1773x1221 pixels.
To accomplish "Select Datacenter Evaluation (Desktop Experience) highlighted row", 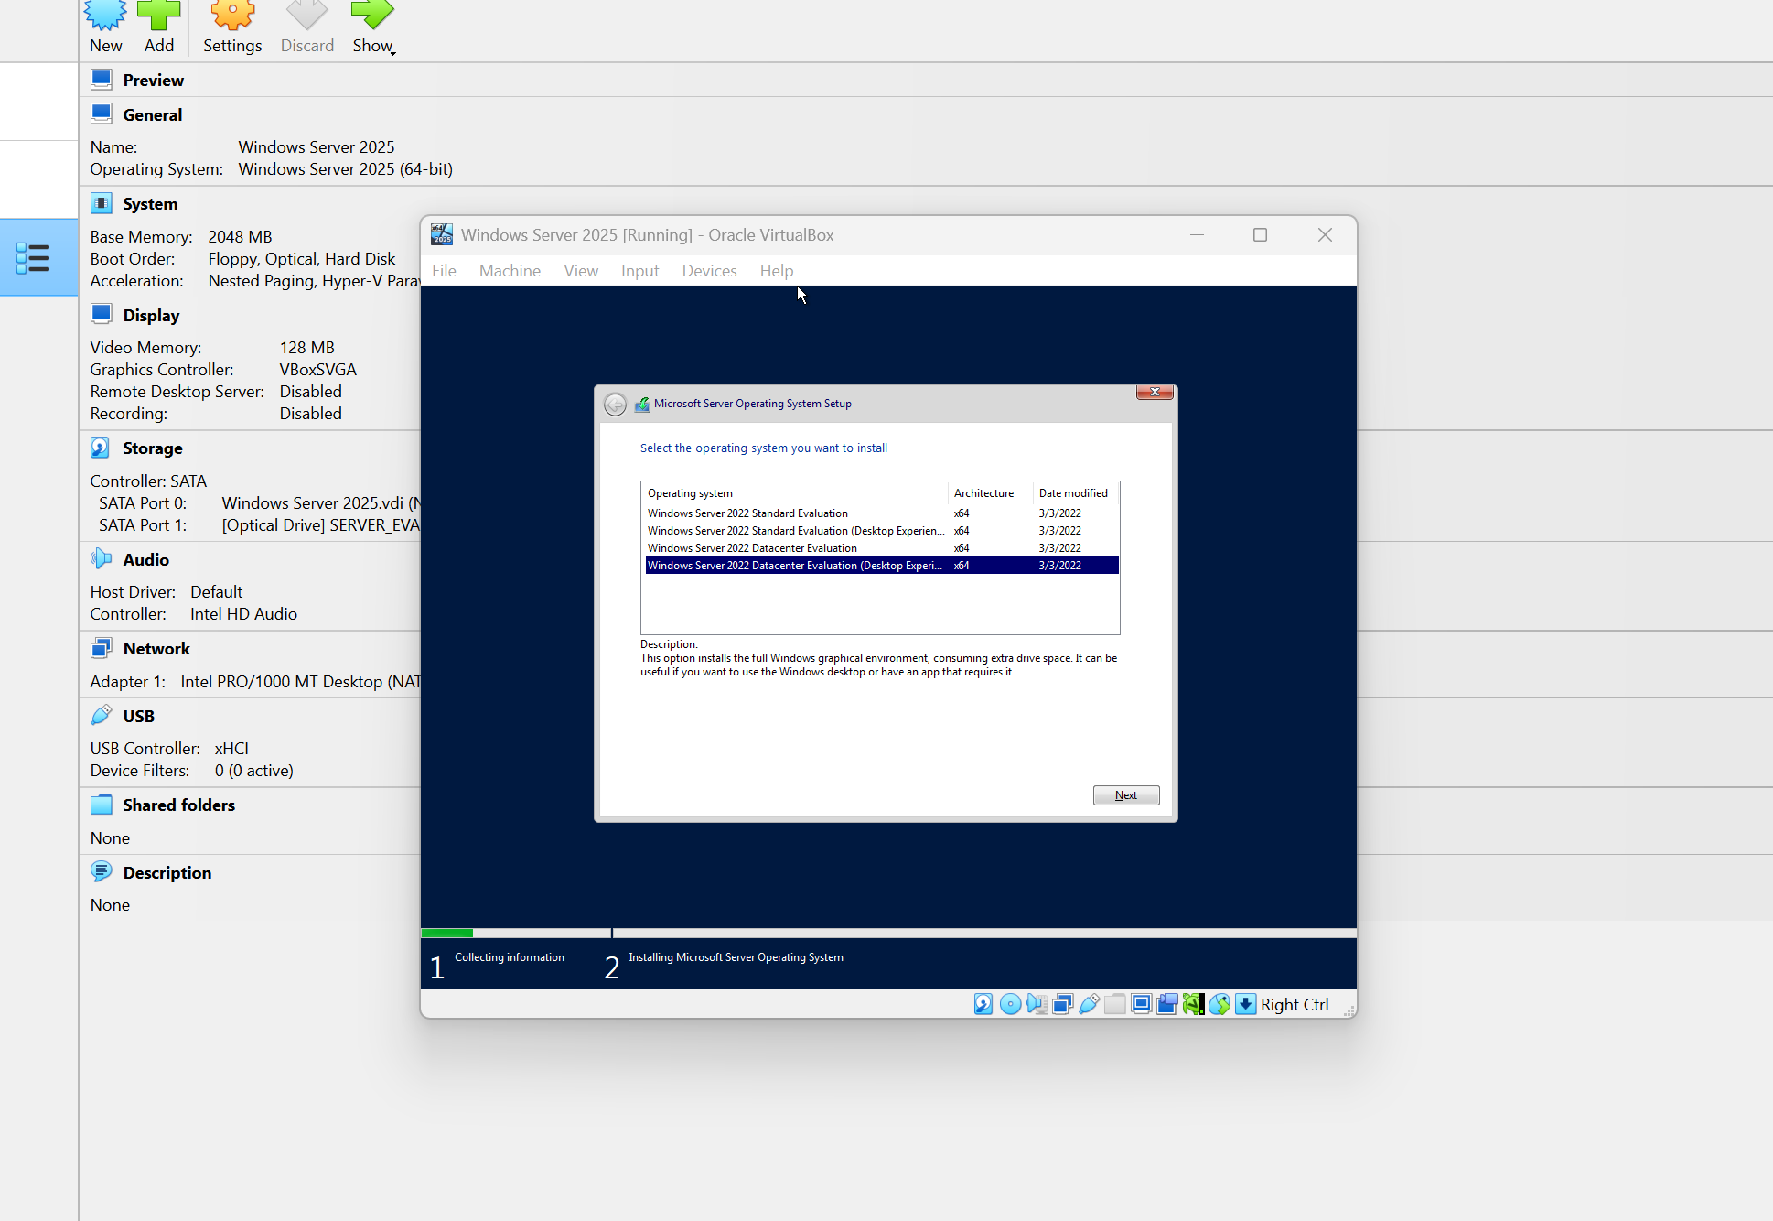I will pos(882,566).
